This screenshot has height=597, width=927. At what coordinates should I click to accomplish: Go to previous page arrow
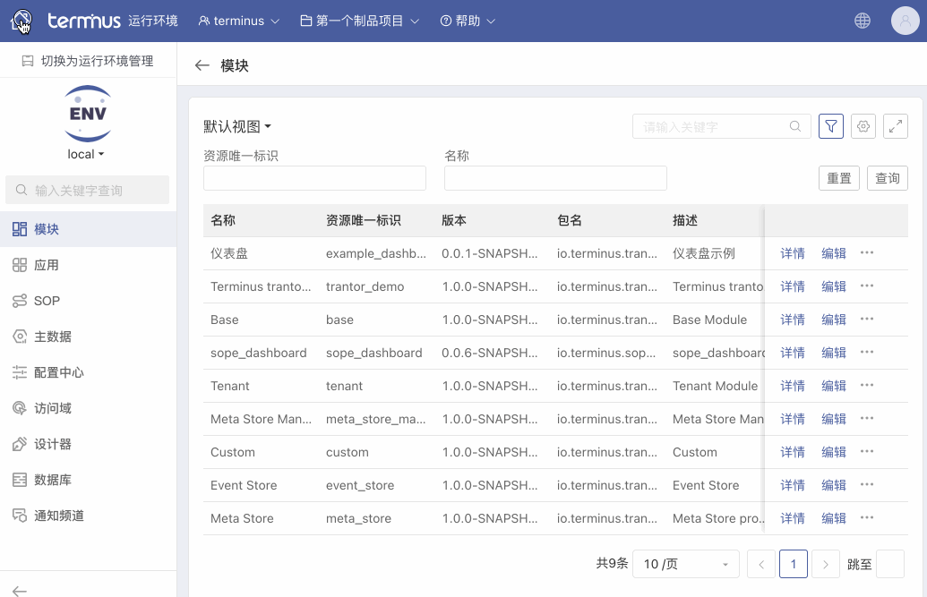point(761,564)
